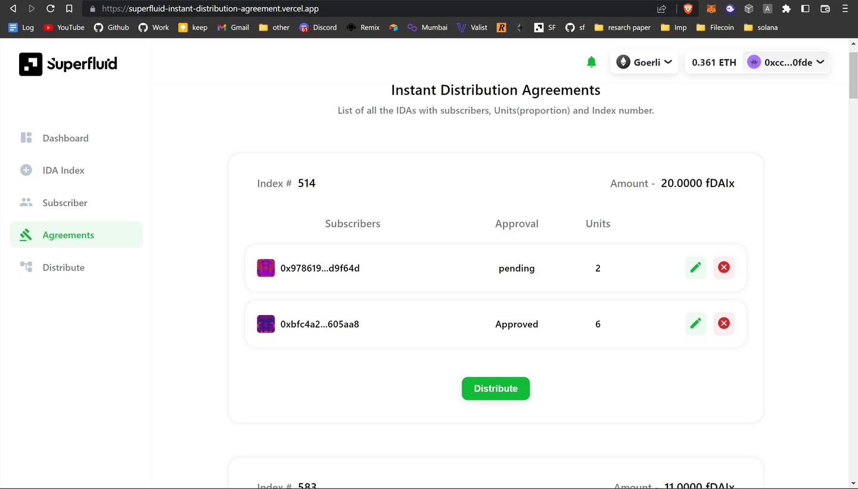
Task: Toggle the browser sidebar panel
Action: 805,8
